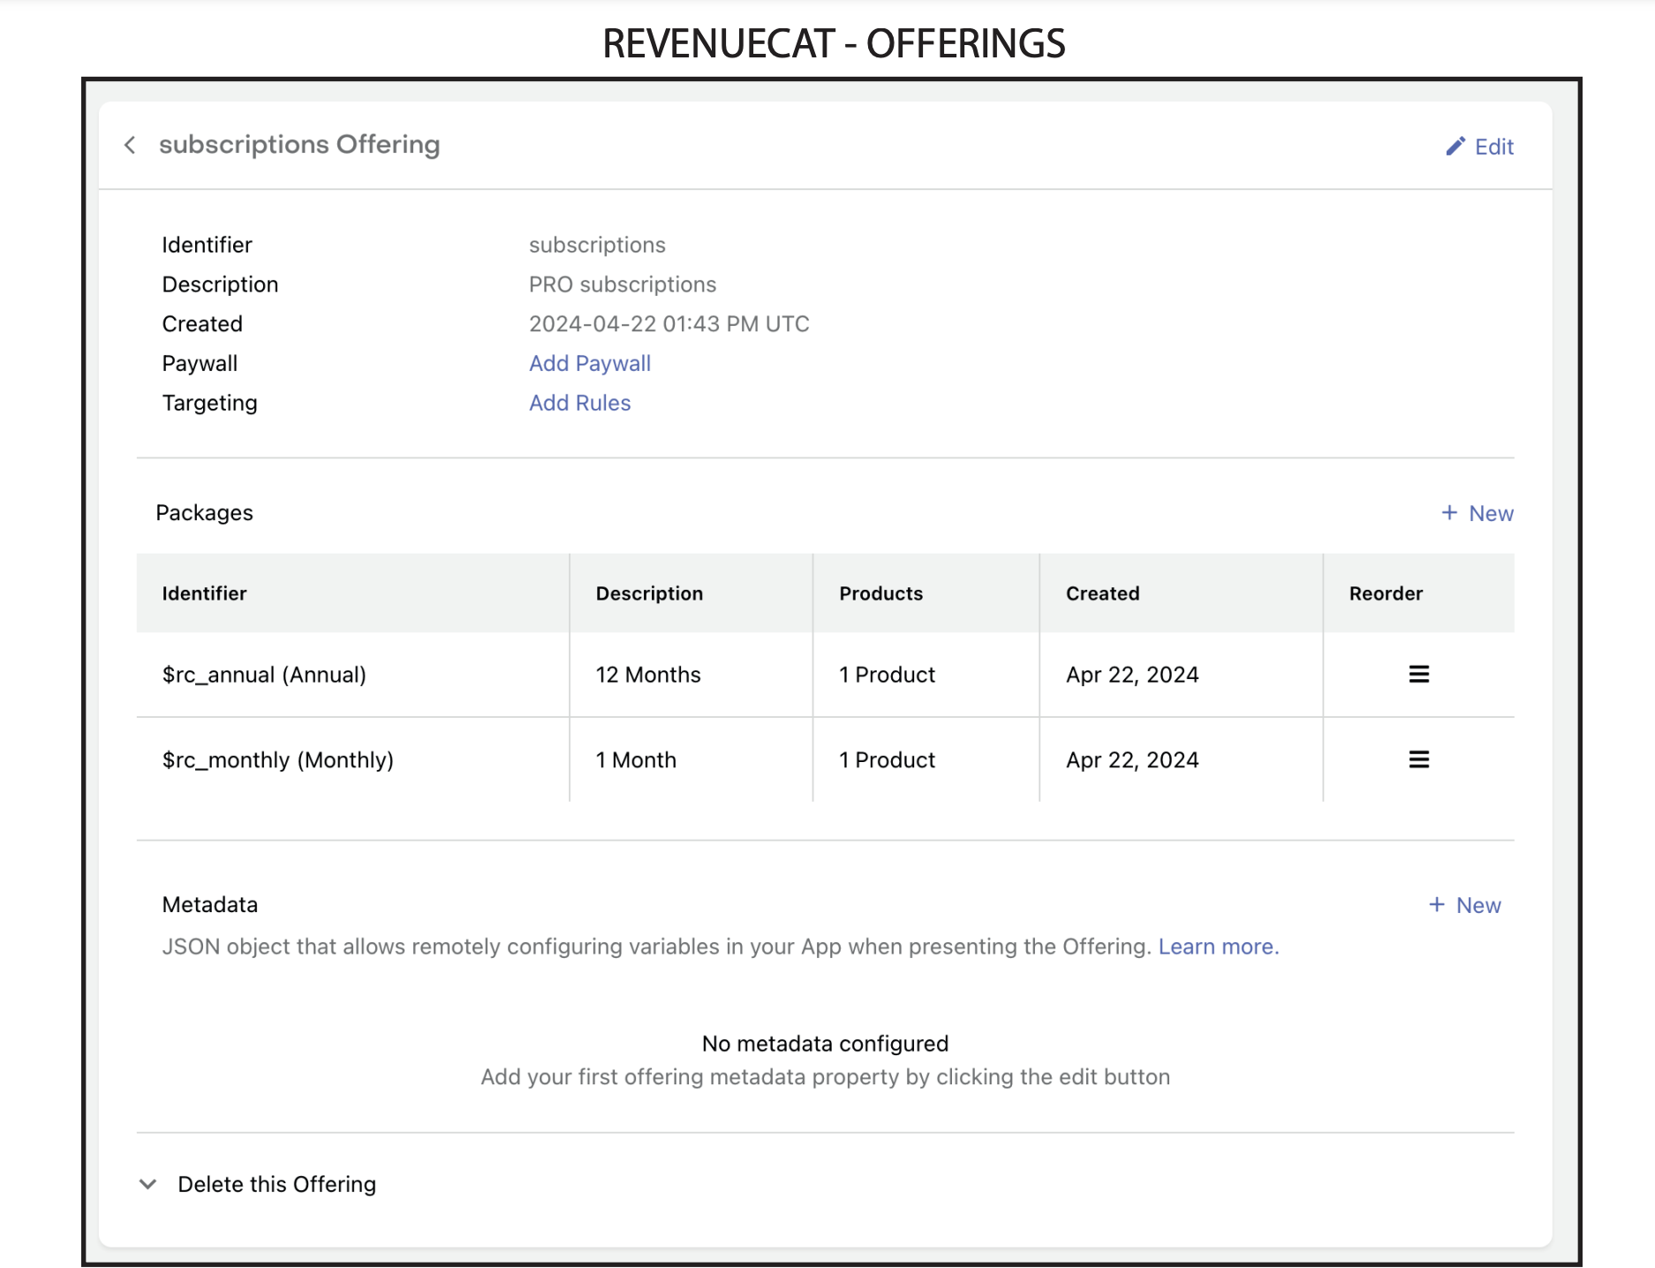Click the reorder handle for $rc_monthly package
The image size is (1655, 1268).
1418,759
